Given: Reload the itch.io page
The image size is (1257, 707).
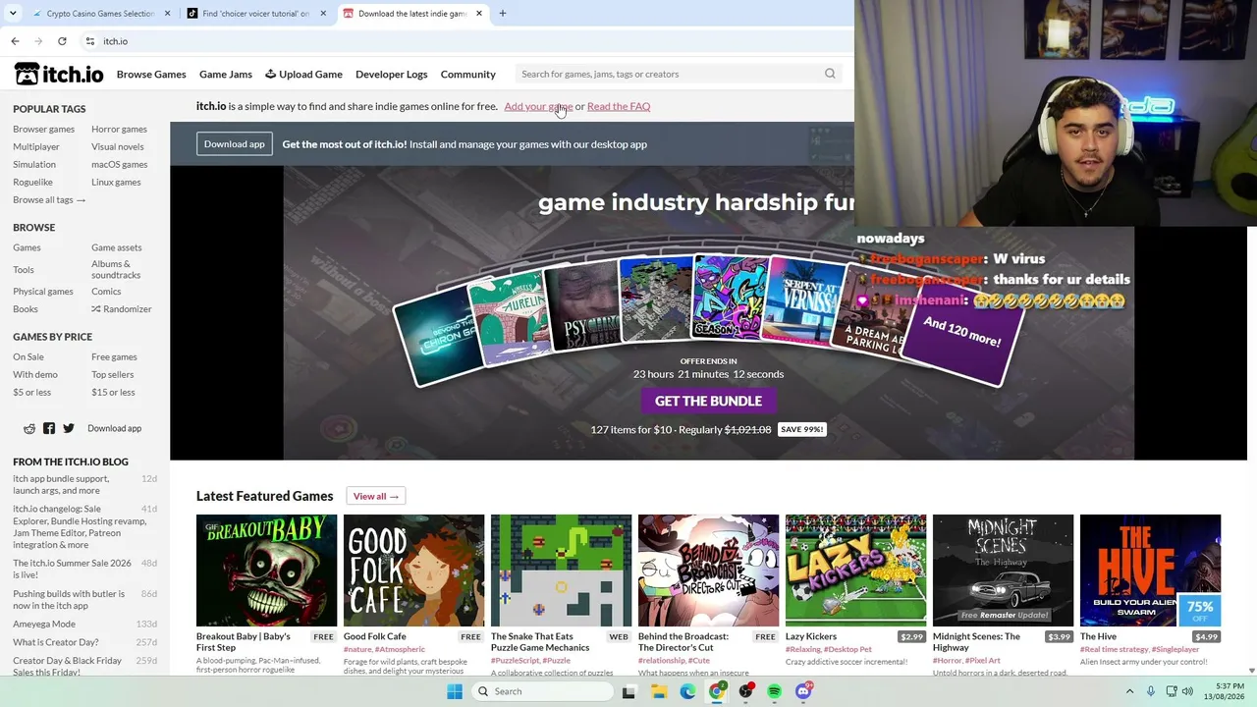Looking at the screenshot, I should click(62, 41).
